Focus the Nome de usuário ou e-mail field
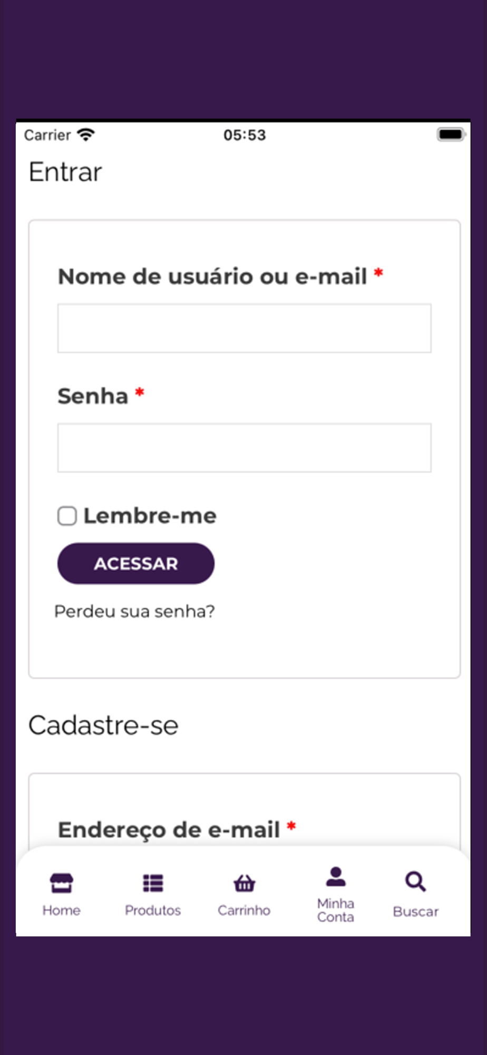Image resolution: width=487 pixels, height=1055 pixels. pos(245,328)
